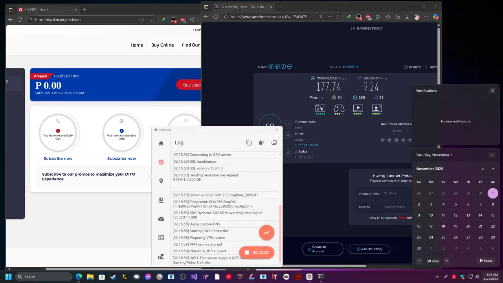
Task: Click the Change Server link in Speedtest
Action: click(307, 145)
